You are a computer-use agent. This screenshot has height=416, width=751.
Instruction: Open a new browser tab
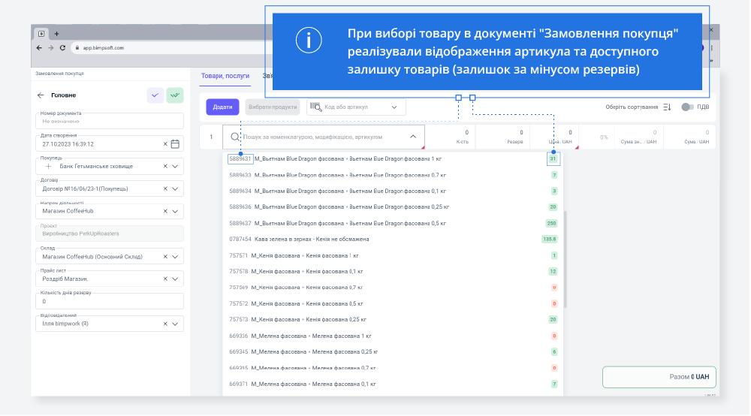[56, 34]
